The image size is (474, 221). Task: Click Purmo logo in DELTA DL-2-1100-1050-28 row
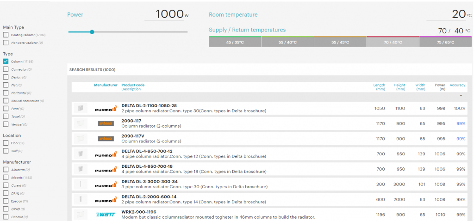pos(106,109)
